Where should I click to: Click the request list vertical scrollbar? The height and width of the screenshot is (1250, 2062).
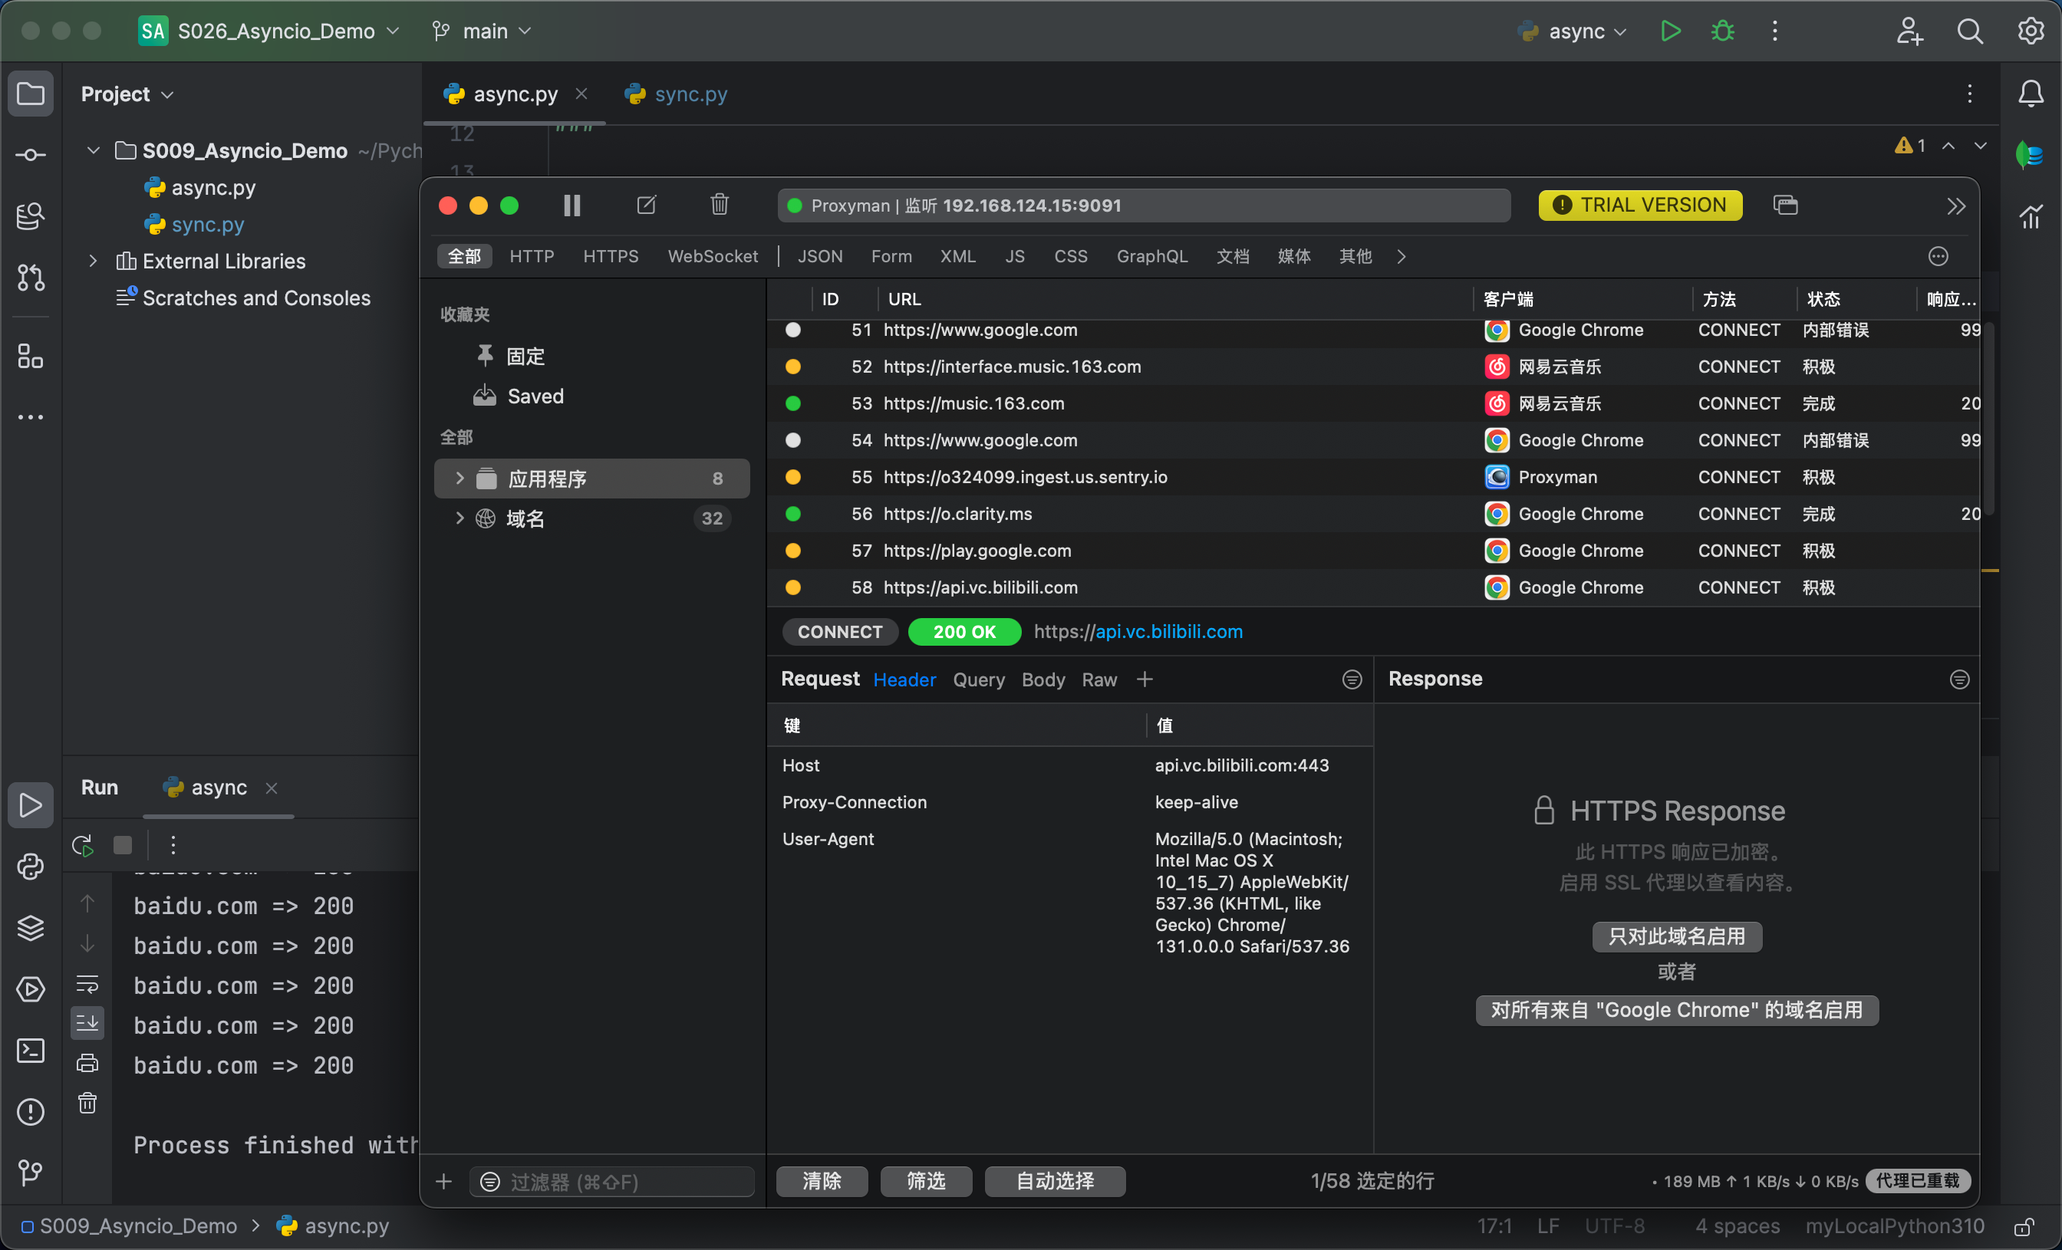pyautogui.click(x=1988, y=419)
